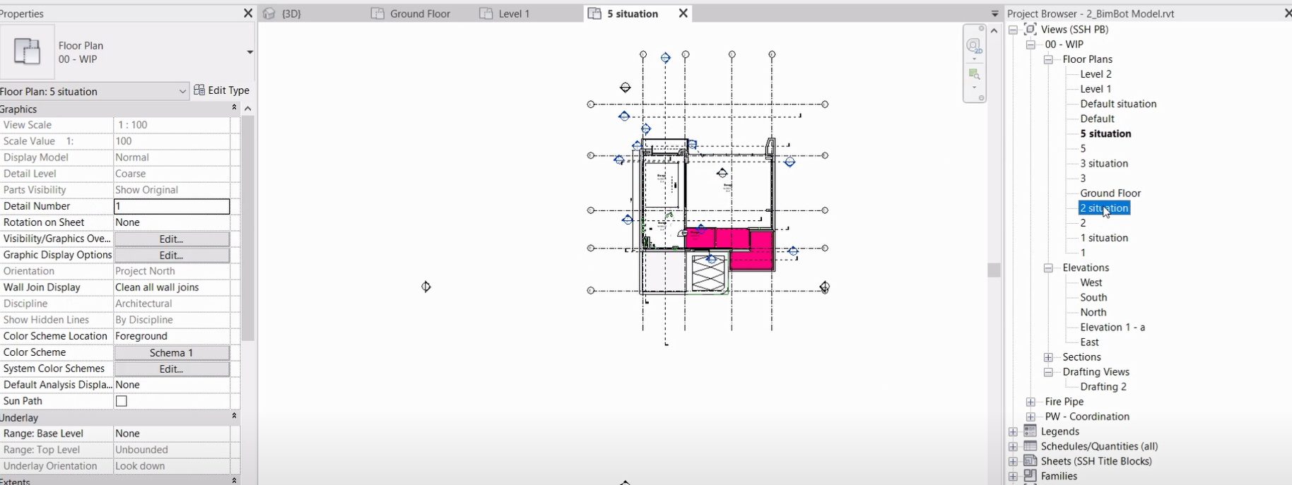Click the 3D house icon on {3D} tab
The height and width of the screenshot is (485, 1292).
coord(269,13)
